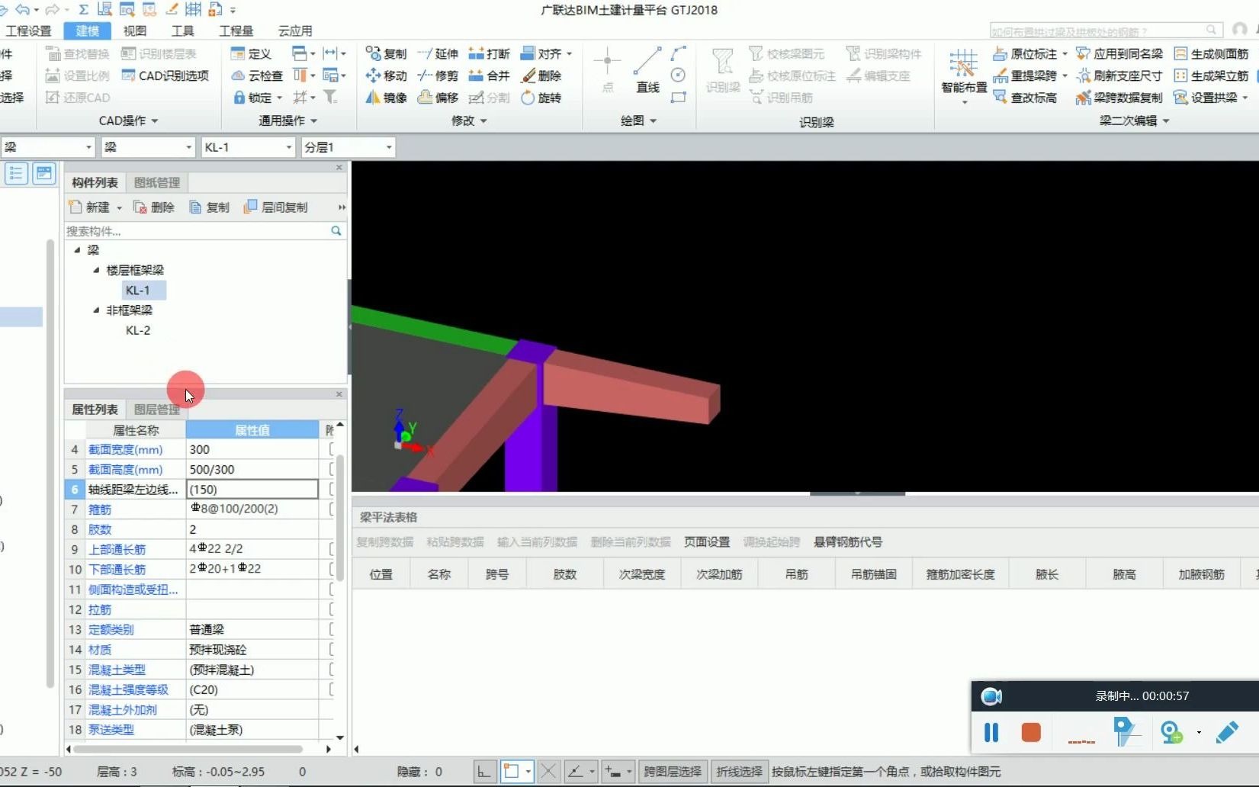The width and height of the screenshot is (1259, 787).
Task: Click 折线选择 in status bar
Action: pos(739,772)
